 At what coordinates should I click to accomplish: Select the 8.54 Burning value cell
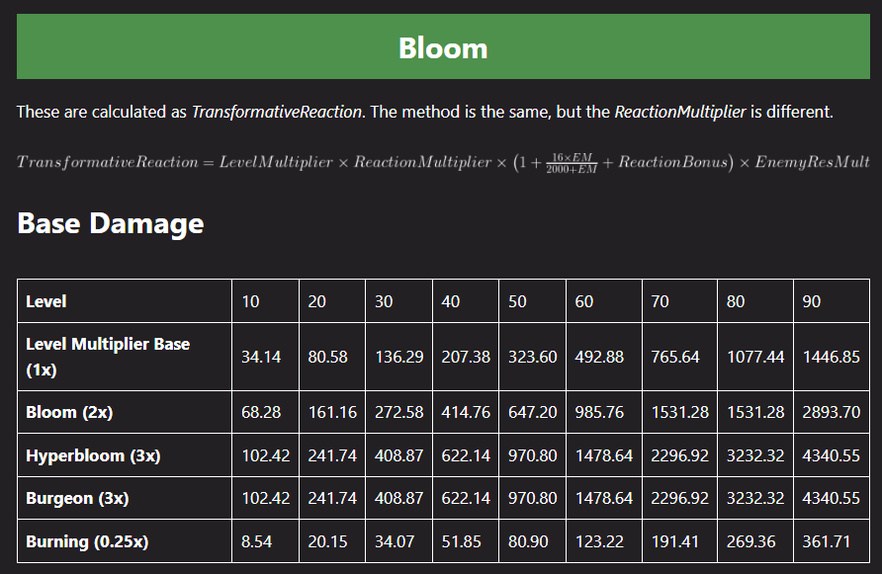coord(266,541)
